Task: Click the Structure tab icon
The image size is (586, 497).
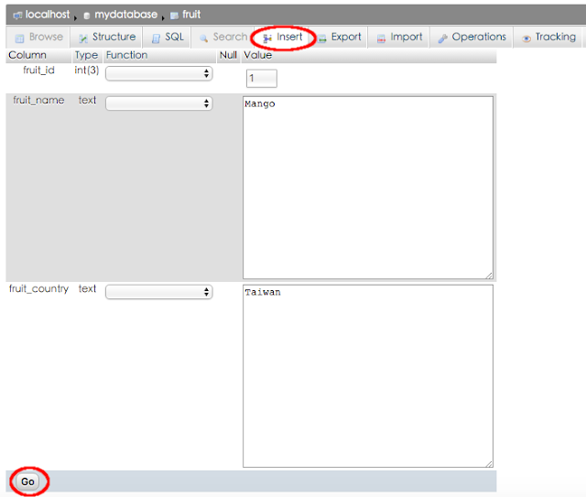Action: pos(83,38)
